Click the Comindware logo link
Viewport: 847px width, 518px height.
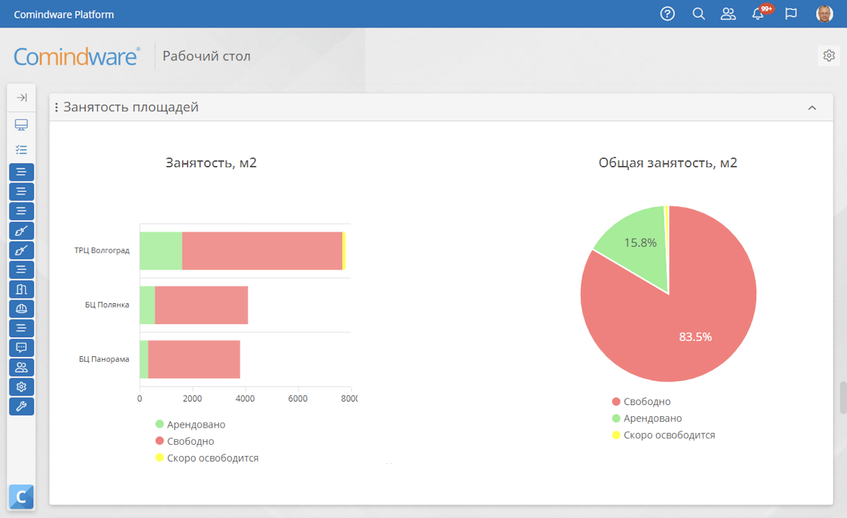click(77, 56)
